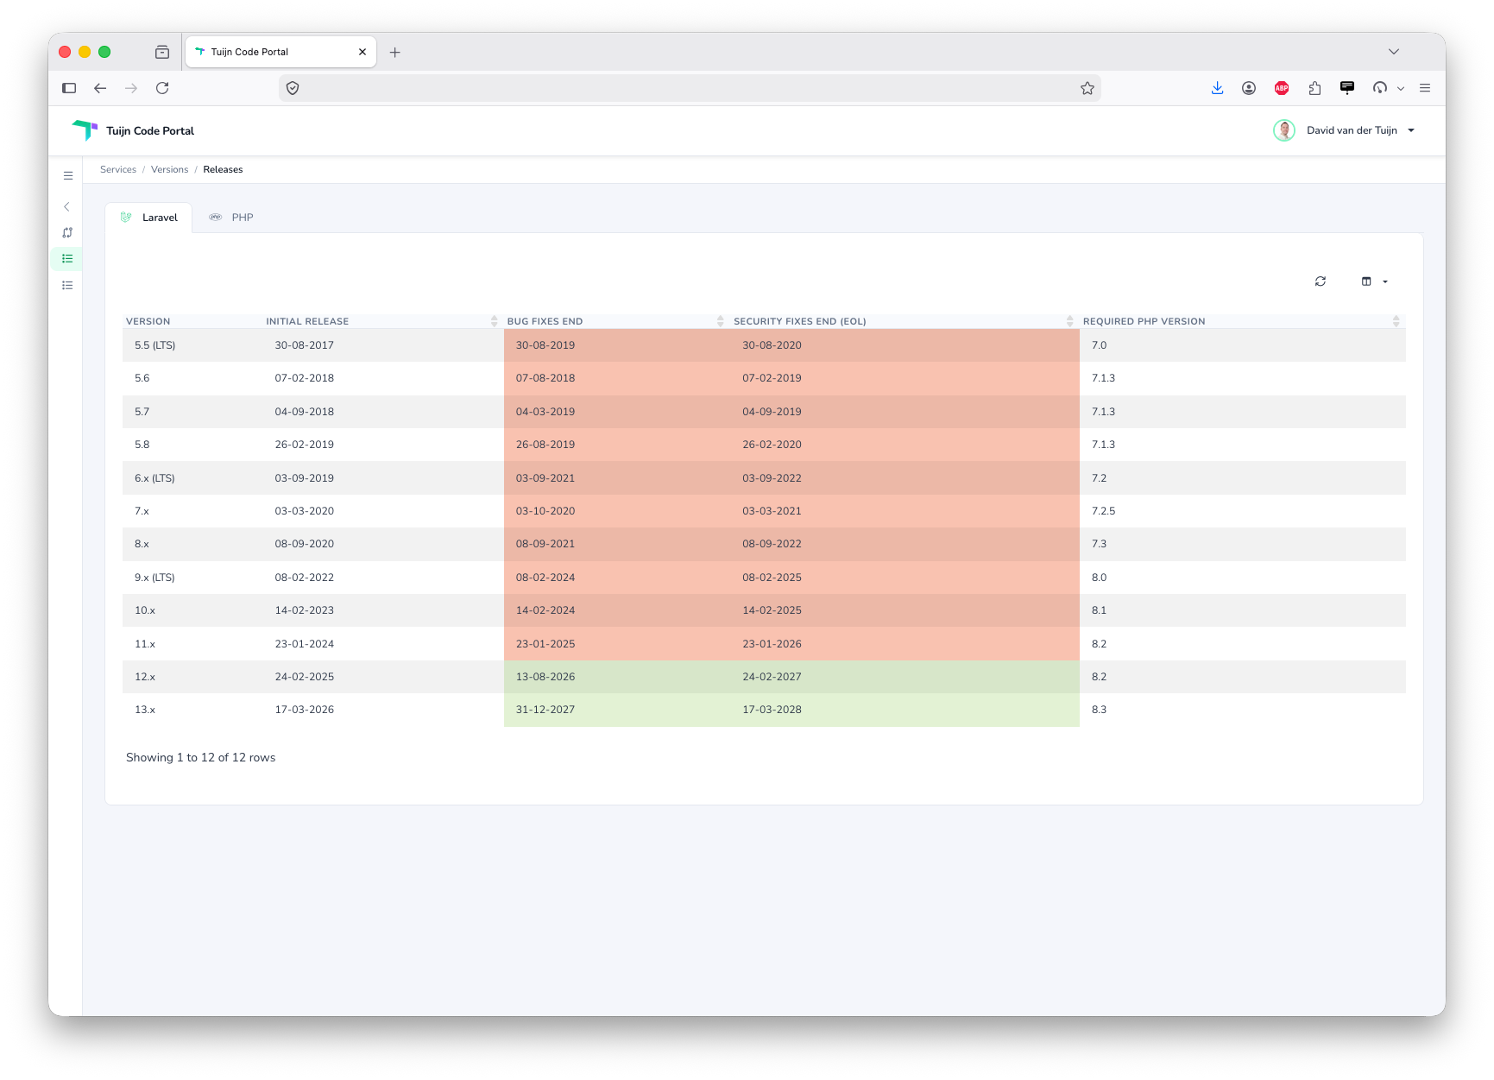Open the recent browsing tab-bar icon
Image resolution: width=1494 pixels, height=1080 pixels.
point(162,52)
